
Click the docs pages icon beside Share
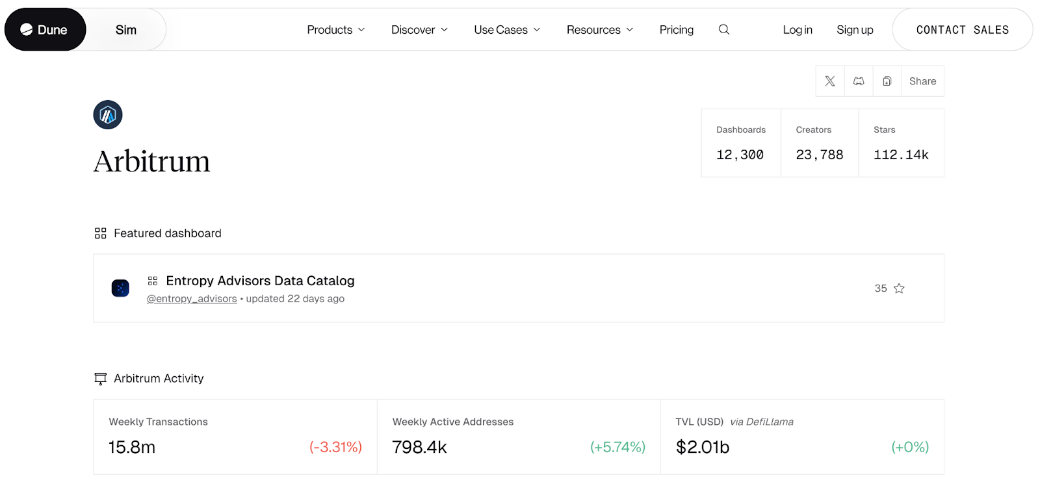pos(887,81)
